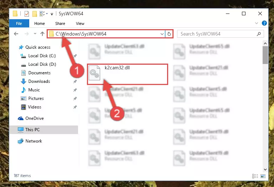Click the Search SysWOW64 box
Viewport: 274px width, 187px height.
click(x=220, y=34)
